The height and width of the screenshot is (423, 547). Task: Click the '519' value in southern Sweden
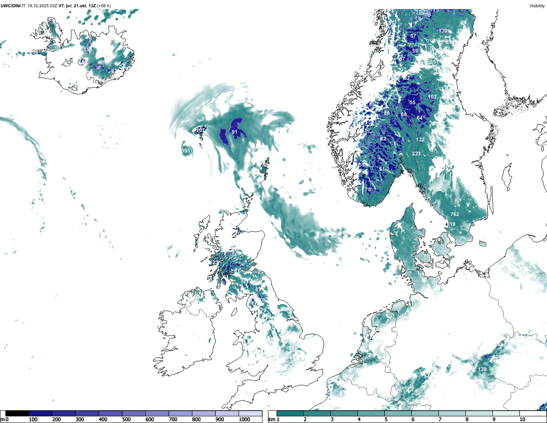pos(451,224)
